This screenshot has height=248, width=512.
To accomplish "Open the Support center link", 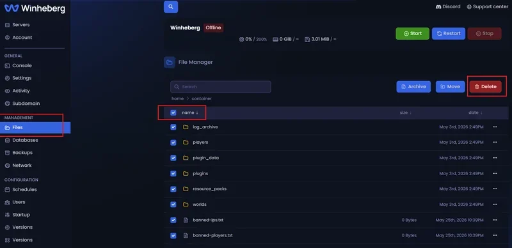I will [487, 6].
